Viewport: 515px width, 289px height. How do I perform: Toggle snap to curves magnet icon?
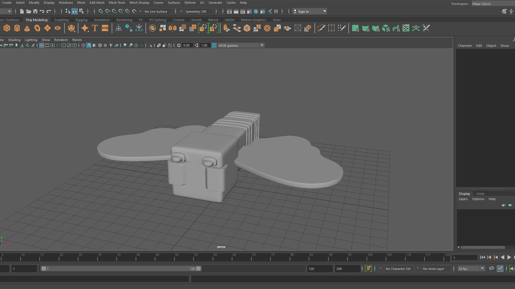[x=108, y=11]
